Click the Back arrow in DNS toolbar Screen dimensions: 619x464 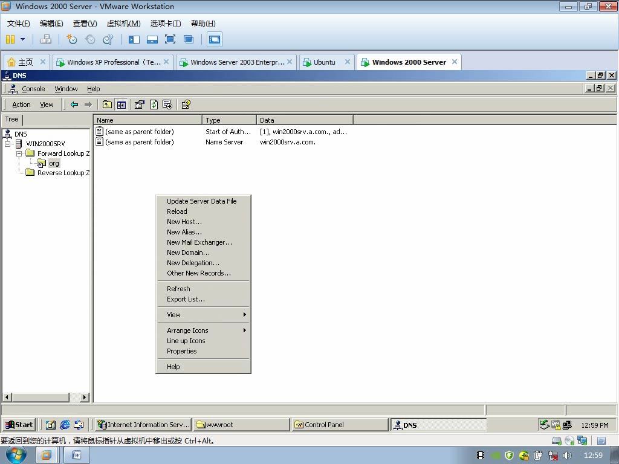(x=74, y=105)
